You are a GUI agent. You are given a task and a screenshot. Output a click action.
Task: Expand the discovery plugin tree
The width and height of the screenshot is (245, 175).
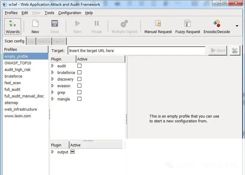point(53,79)
